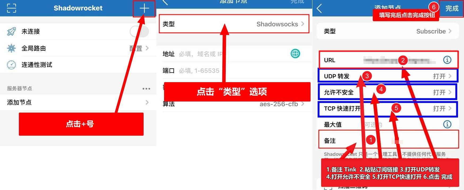Open 类型 Subscribe selector
The height and width of the screenshot is (190, 464).
388,31
